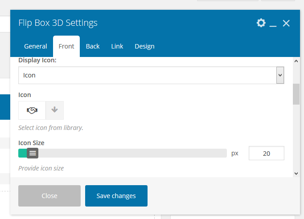Click the handshake icon preview
This screenshot has width=304, height=219.
32,110
